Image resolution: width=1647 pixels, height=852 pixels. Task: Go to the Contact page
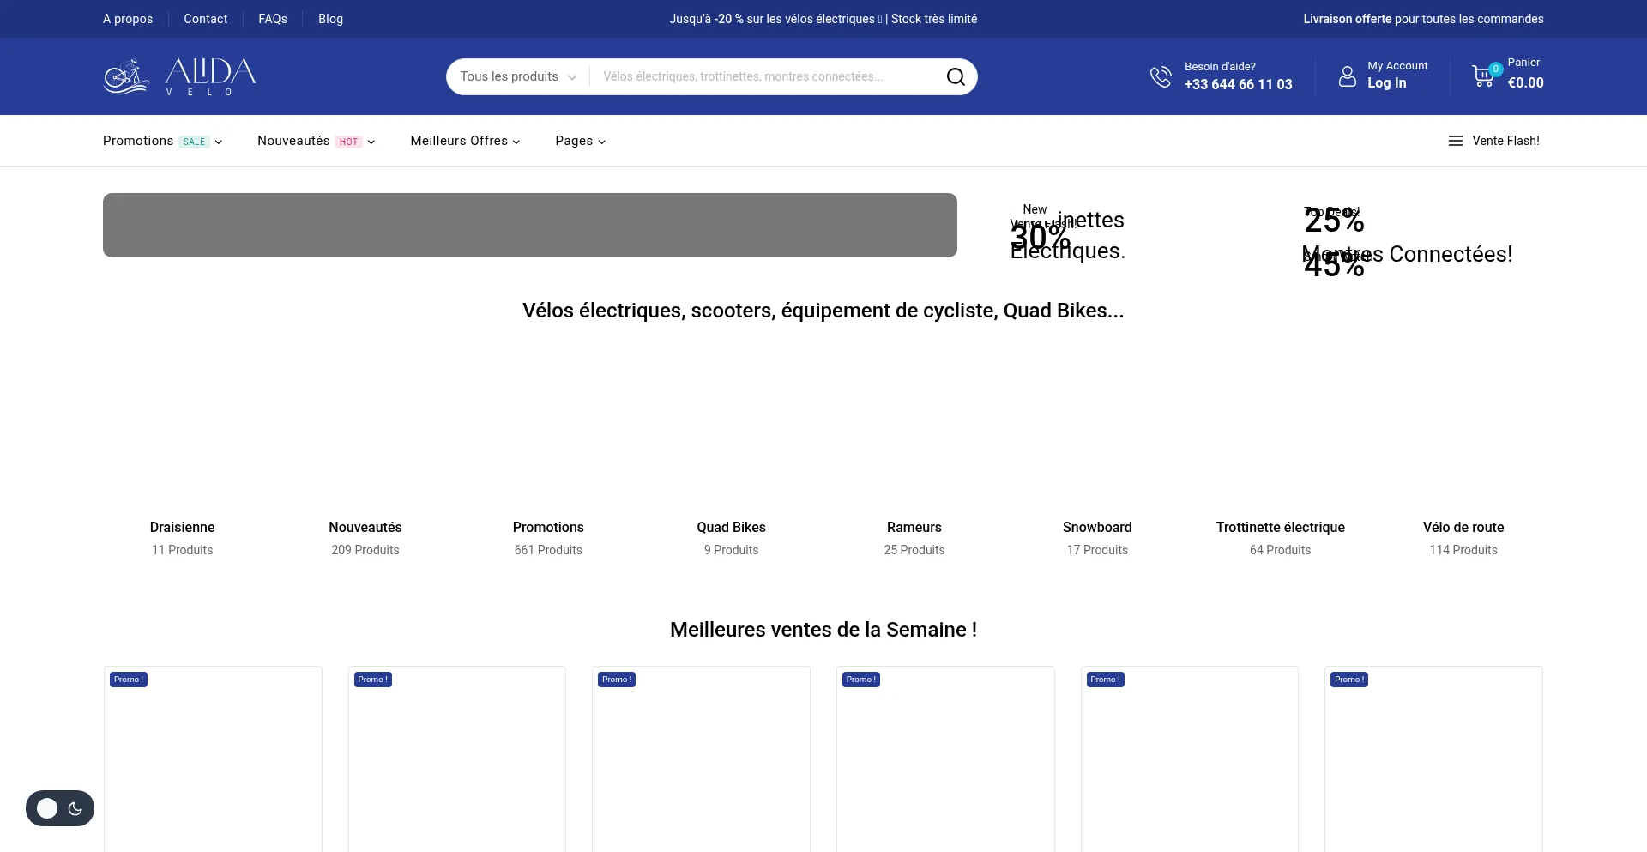[x=205, y=19]
